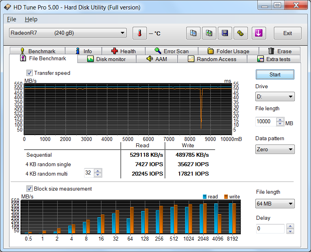The image size is (311, 252).
Task: Click the thermometer temperature icon
Action: click(x=139, y=33)
